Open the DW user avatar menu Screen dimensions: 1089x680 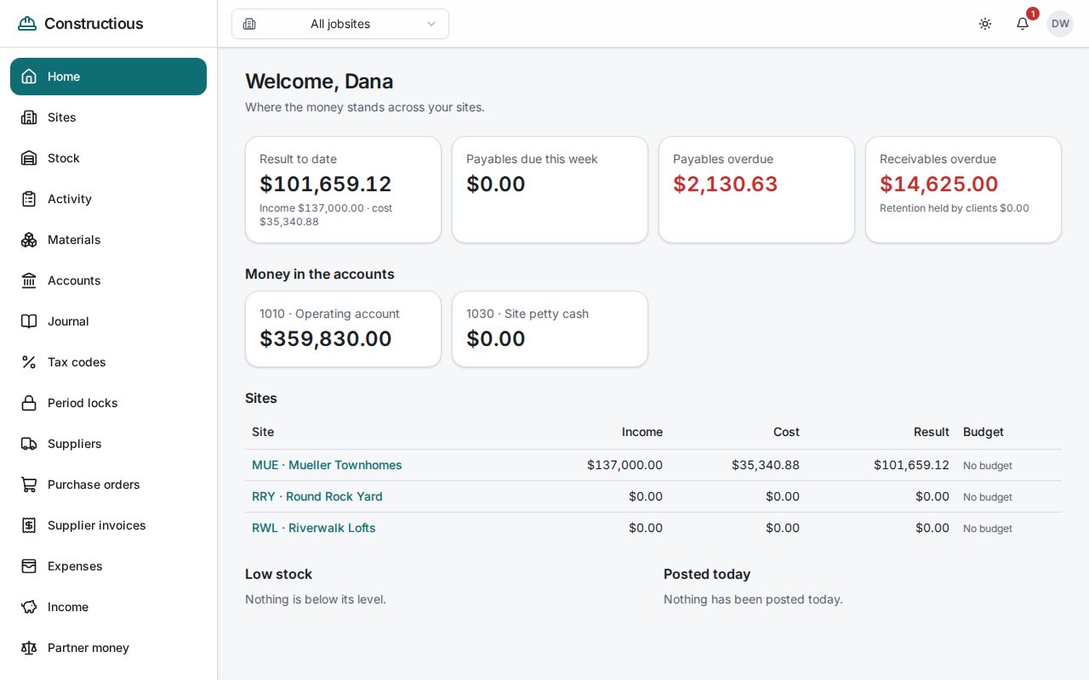point(1060,24)
